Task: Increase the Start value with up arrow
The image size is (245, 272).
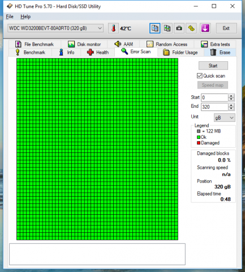Action: (x=231, y=96)
